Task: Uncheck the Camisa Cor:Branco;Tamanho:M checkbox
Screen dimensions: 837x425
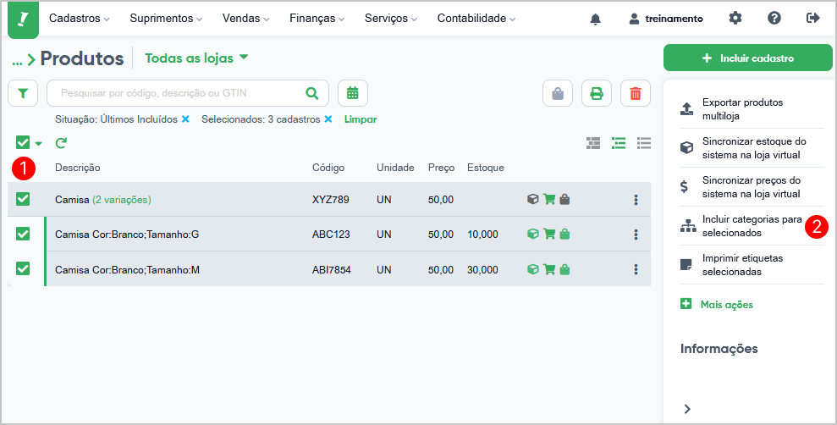Action: tap(23, 268)
